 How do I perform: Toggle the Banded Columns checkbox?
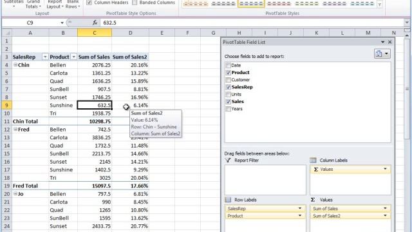pyautogui.click(x=135, y=3)
